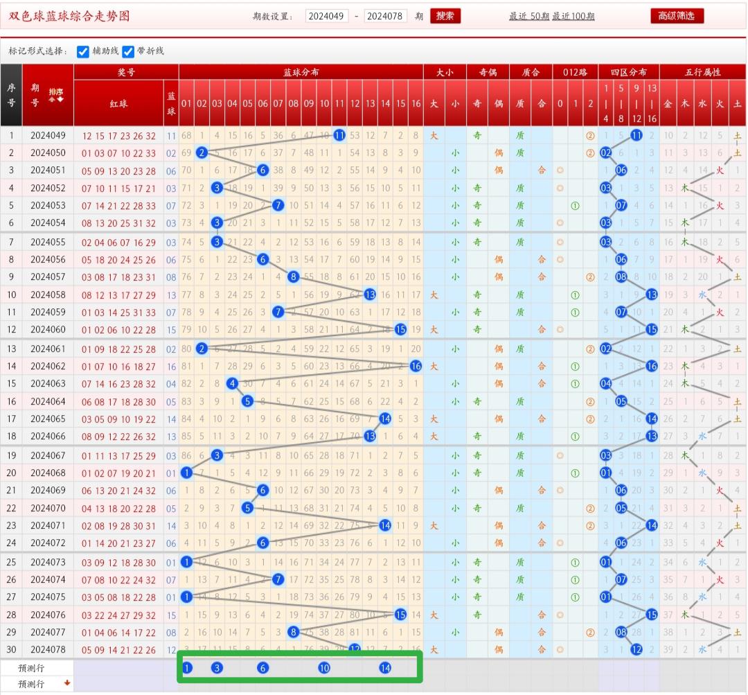Viewport: 748px width, 695px height.
Task: Click the 排序 sort arrows icon
Action: (55, 96)
